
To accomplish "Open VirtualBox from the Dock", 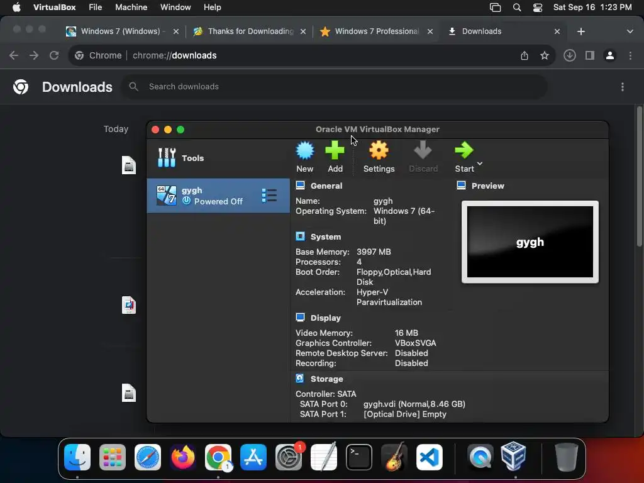I will [514, 456].
